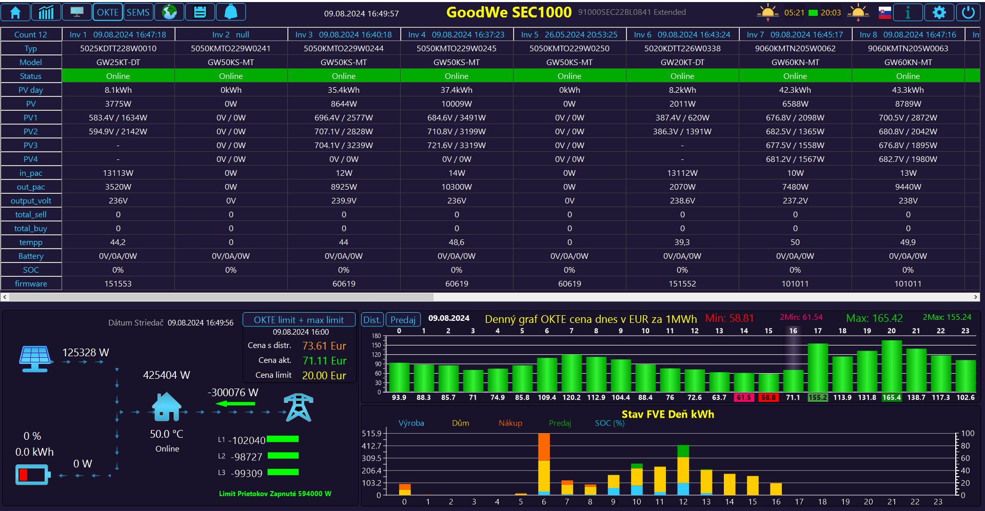Screen dimensions: 985x511
Task: Click the grid transmission tower icon
Action: coord(299,407)
